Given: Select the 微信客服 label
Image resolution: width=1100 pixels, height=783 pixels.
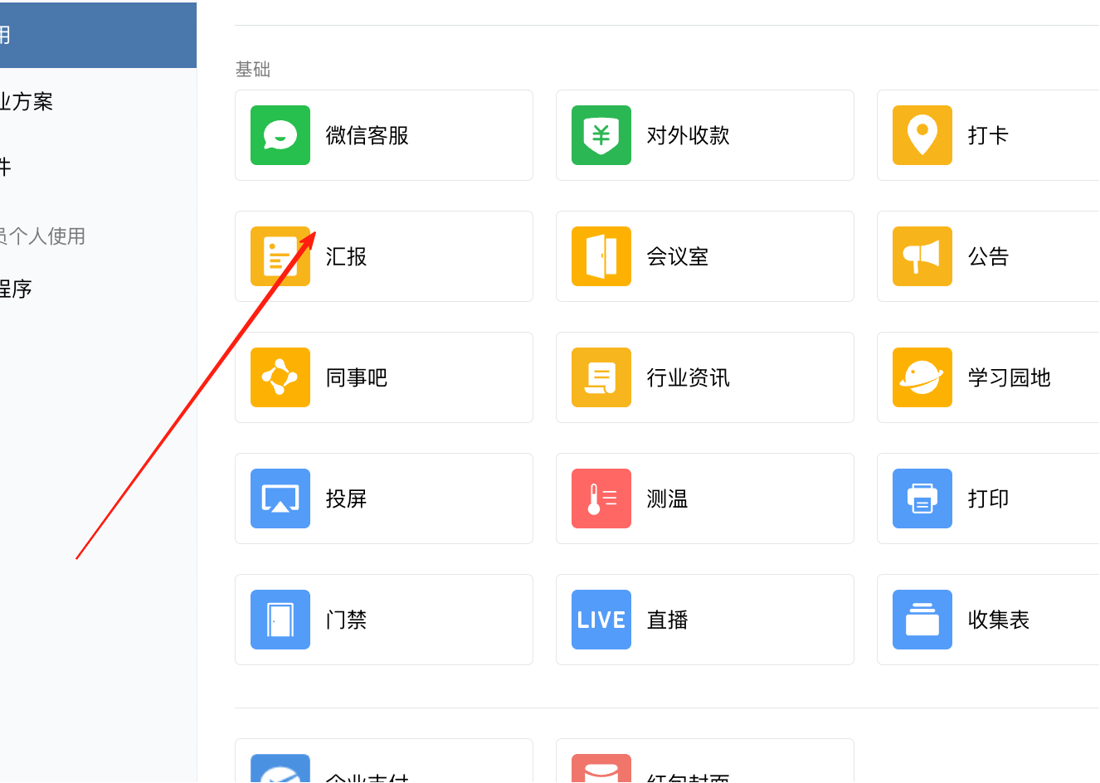Looking at the screenshot, I should pos(367,135).
